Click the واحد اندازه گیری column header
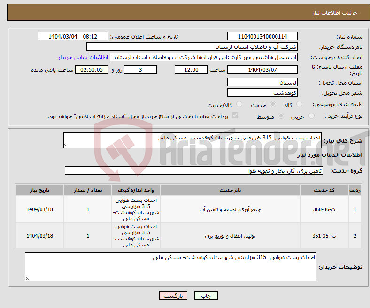 pos(136,190)
